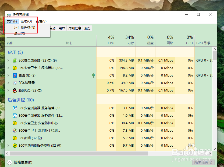Click the 腾讯QQ process icon
This screenshot has height=167, width=224.
click(15, 90)
